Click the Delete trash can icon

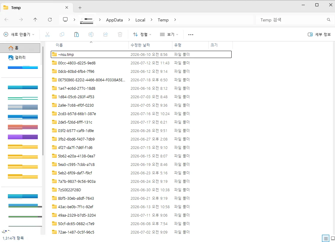pyautogui.click(x=120, y=34)
